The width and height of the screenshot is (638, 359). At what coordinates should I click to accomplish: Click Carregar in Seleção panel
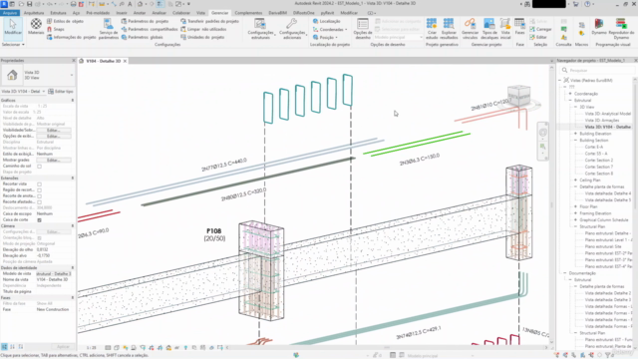pos(540,29)
